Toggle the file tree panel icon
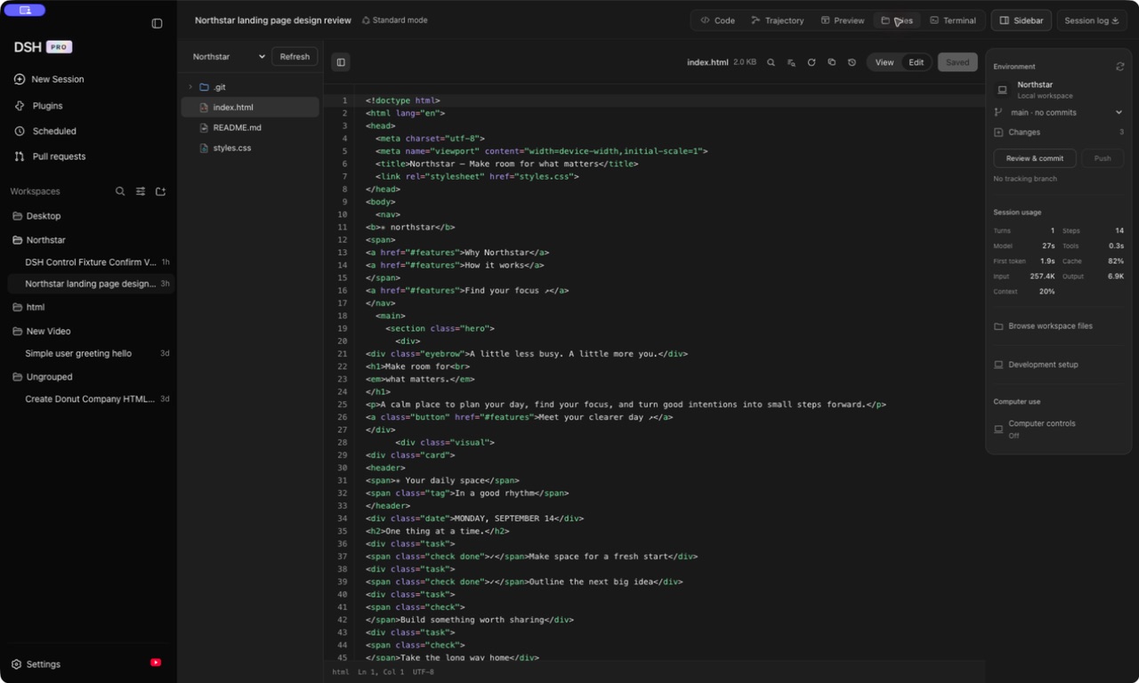 pos(341,62)
